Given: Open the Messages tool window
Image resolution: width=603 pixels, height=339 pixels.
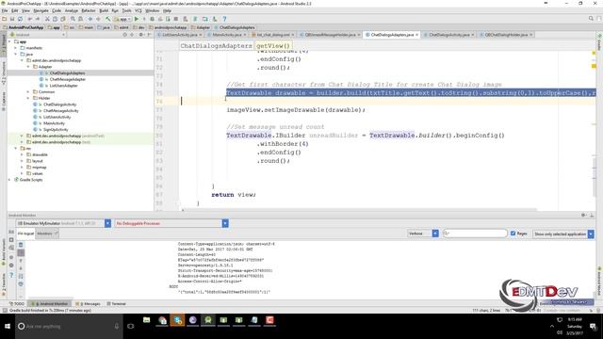Looking at the screenshot, I should click(x=89, y=303).
